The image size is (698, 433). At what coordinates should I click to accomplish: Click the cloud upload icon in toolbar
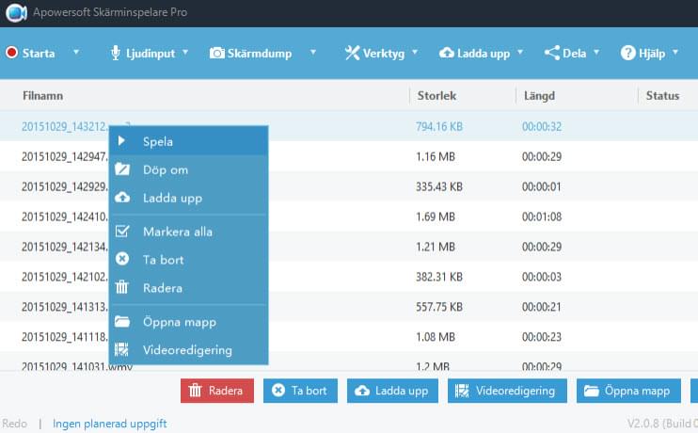[x=447, y=53]
